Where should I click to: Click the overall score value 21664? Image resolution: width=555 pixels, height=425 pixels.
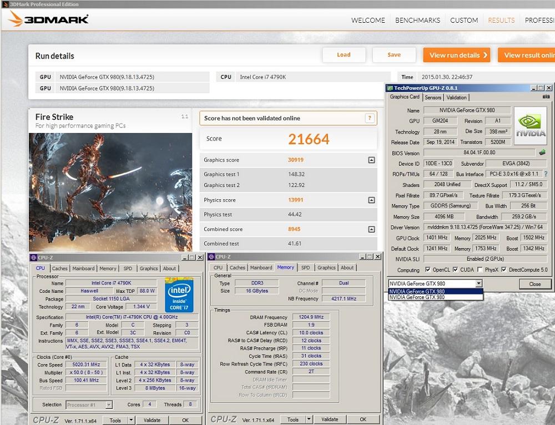tap(309, 139)
